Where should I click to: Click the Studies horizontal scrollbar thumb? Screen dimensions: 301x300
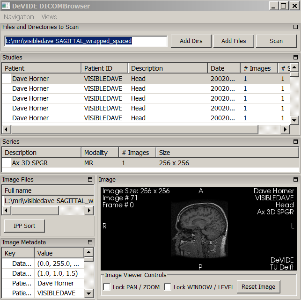click(x=134, y=129)
